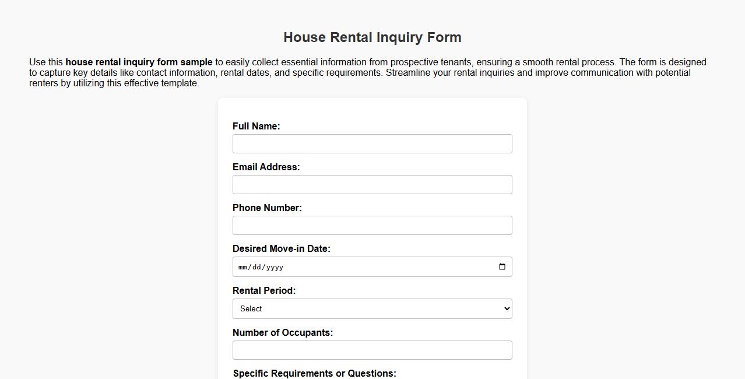Click the Specific Requirements or Questions label

pyautogui.click(x=314, y=373)
